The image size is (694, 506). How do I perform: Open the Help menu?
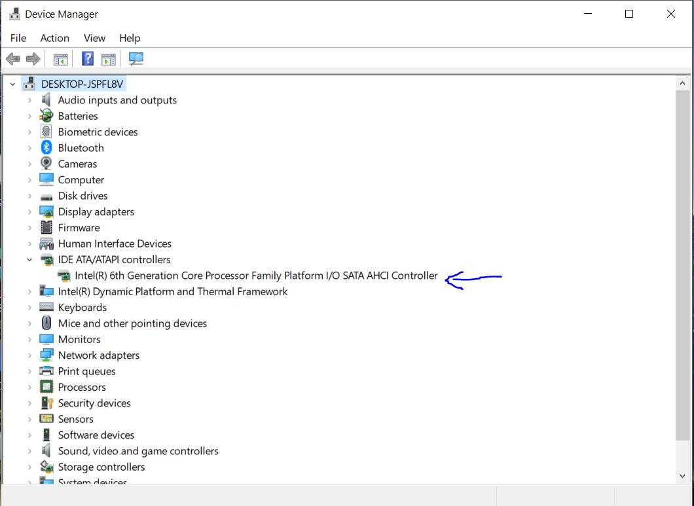tap(130, 38)
